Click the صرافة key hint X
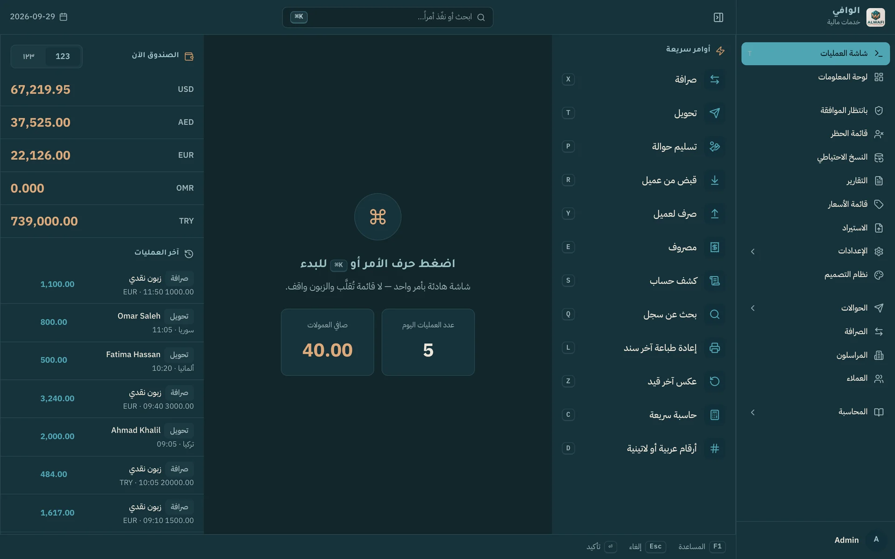 click(x=568, y=80)
